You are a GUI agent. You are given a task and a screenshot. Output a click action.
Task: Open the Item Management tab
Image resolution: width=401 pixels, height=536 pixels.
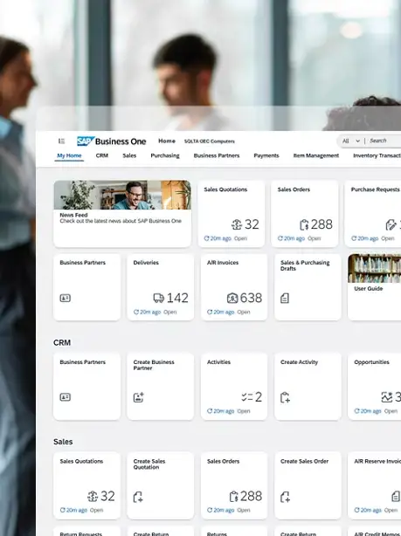click(x=315, y=155)
